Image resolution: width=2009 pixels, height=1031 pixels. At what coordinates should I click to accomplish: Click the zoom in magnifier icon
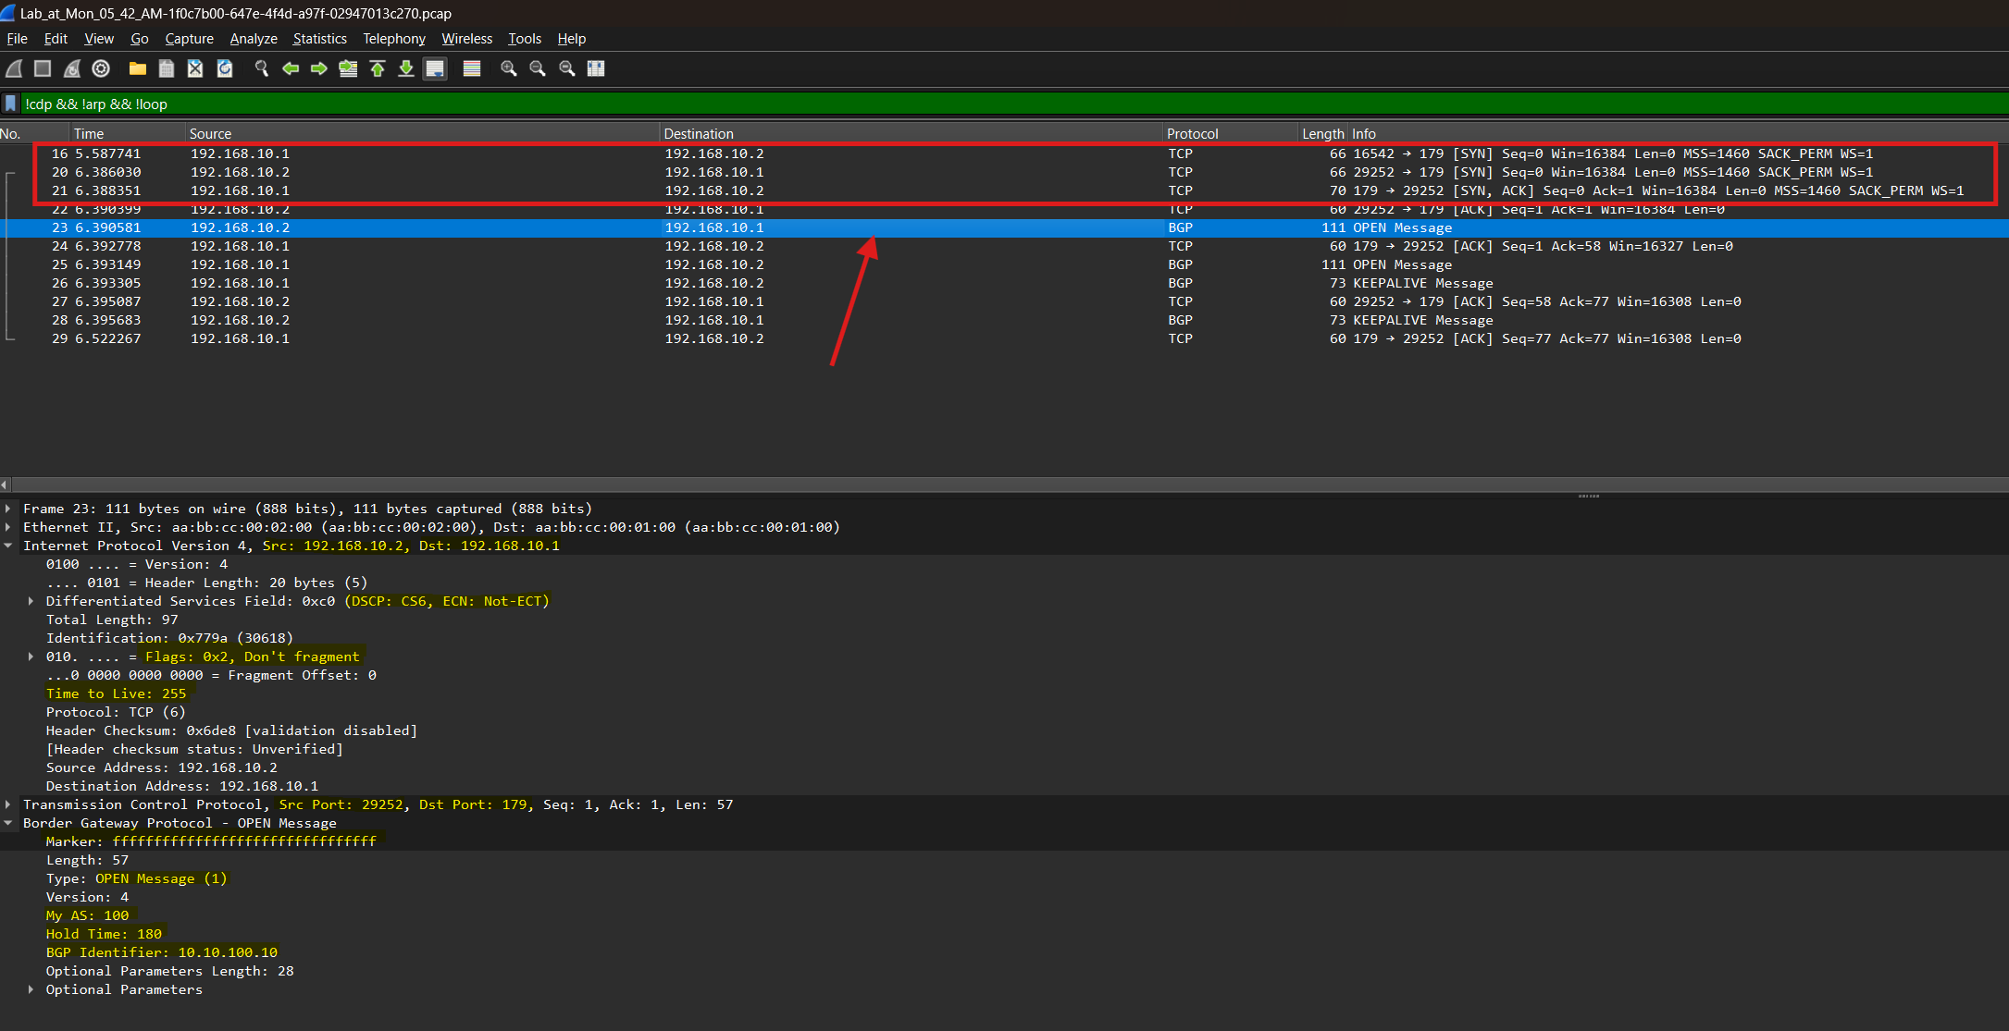[508, 68]
